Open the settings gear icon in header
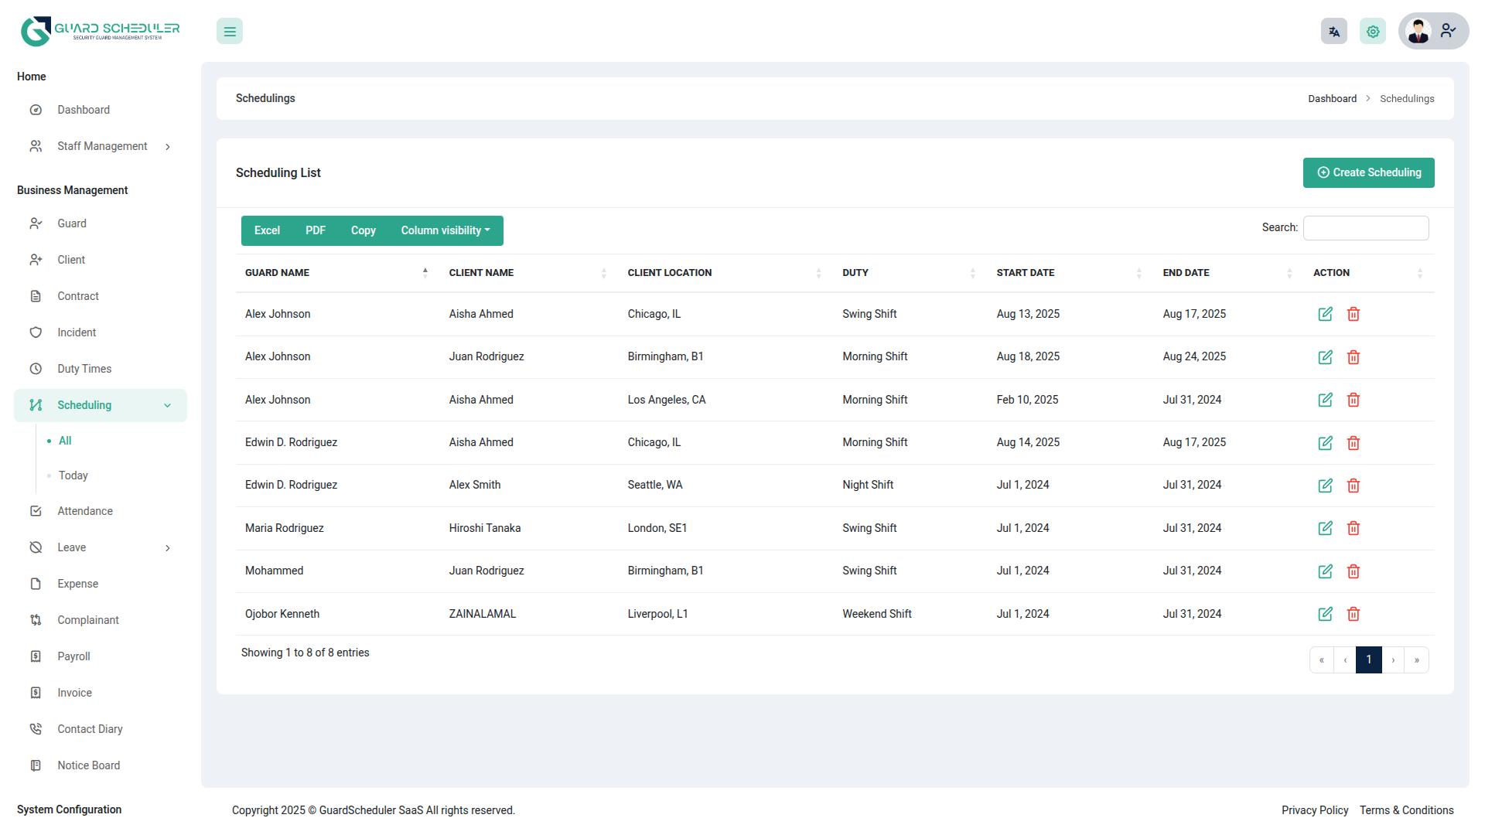 tap(1373, 32)
